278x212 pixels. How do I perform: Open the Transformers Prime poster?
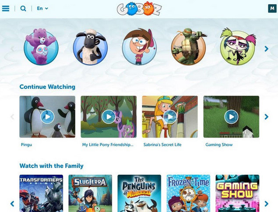coord(41,193)
